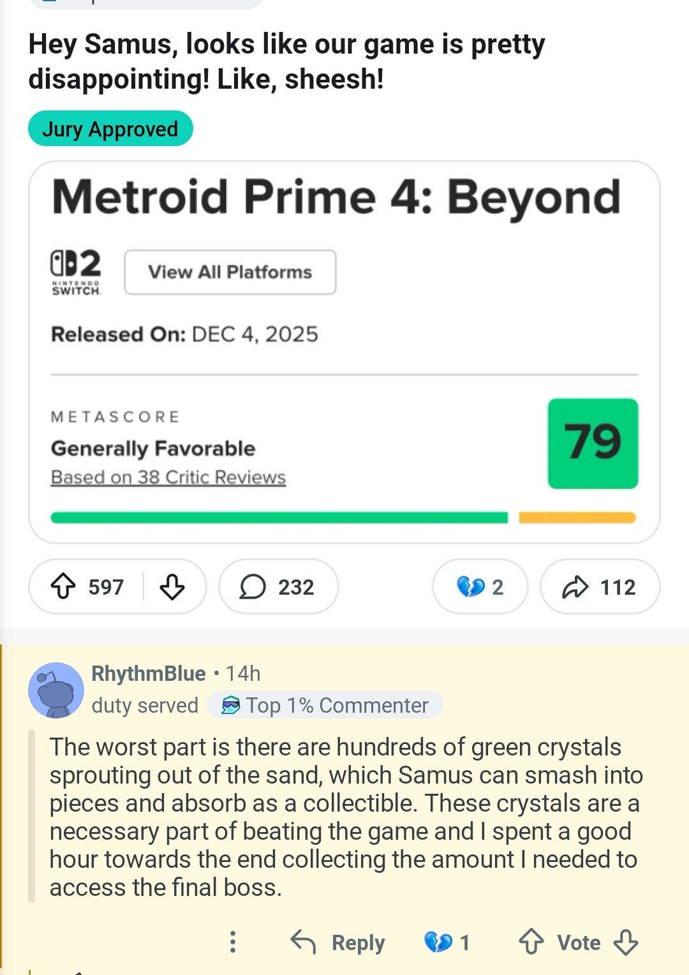Open RhythmBlue comment's broken-heart award
Image resolution: width=689 pixels, height=975 pixels.
tap(447, 942)
